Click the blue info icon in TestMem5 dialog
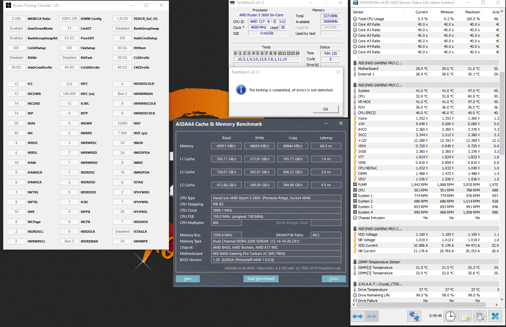Screen dimensions: 506x327 click(241, 90)
